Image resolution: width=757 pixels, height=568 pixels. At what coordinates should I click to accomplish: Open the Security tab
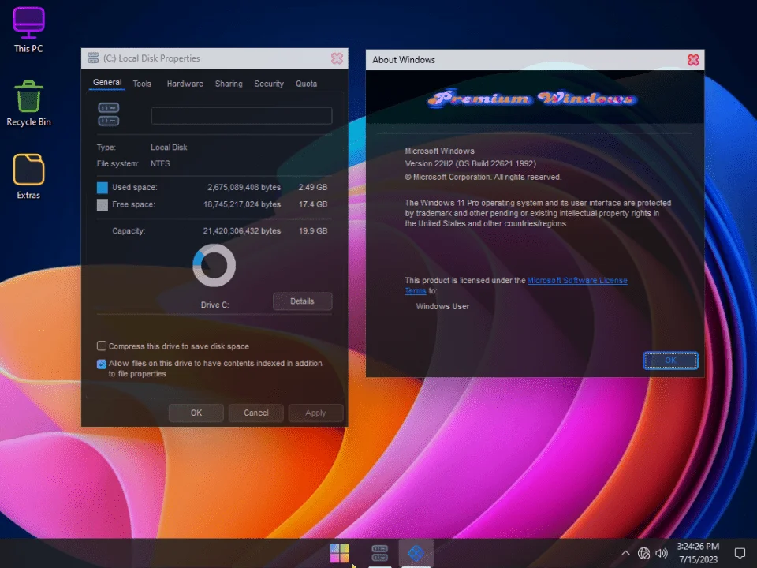pos(269,84)
